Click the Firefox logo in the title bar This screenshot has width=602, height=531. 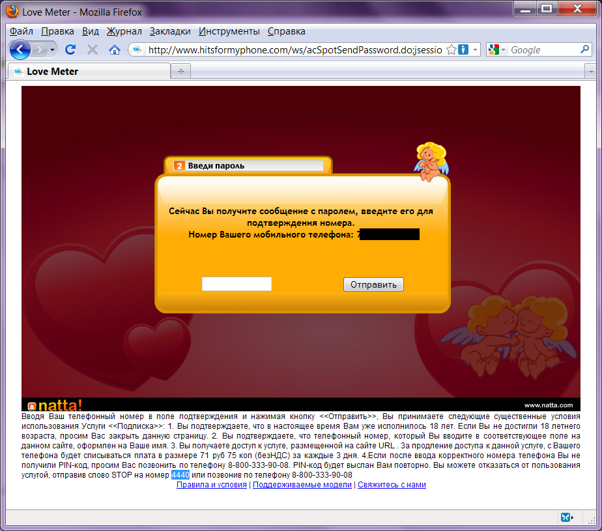[x=12, y=12]
